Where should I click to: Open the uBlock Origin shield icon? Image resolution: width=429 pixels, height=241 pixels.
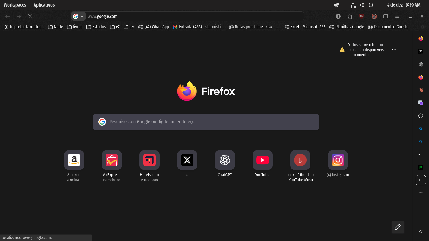pos(361,16)
